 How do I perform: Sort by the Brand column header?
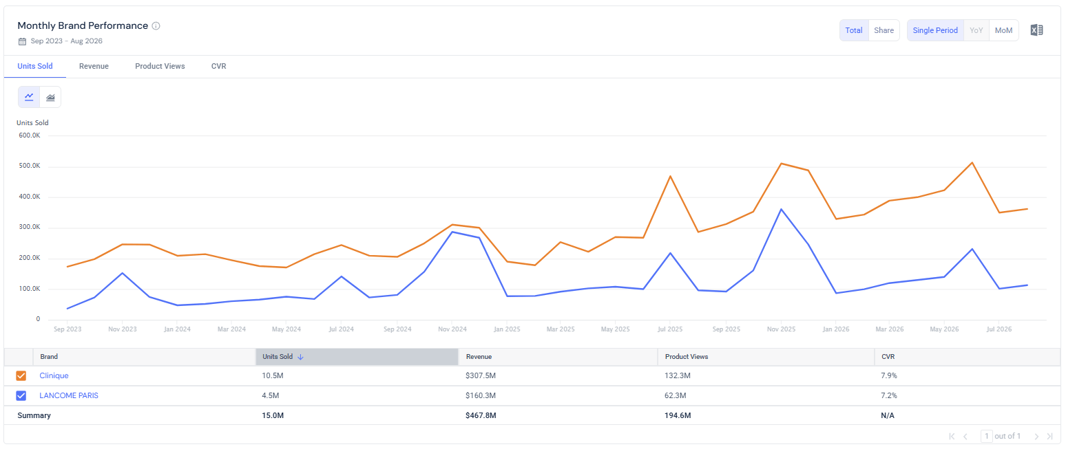pyautogui.click(x=144, y=357)
